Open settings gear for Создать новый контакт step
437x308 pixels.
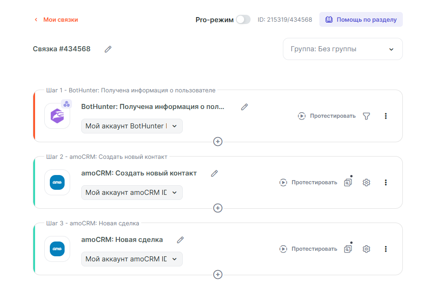[366, 182]
